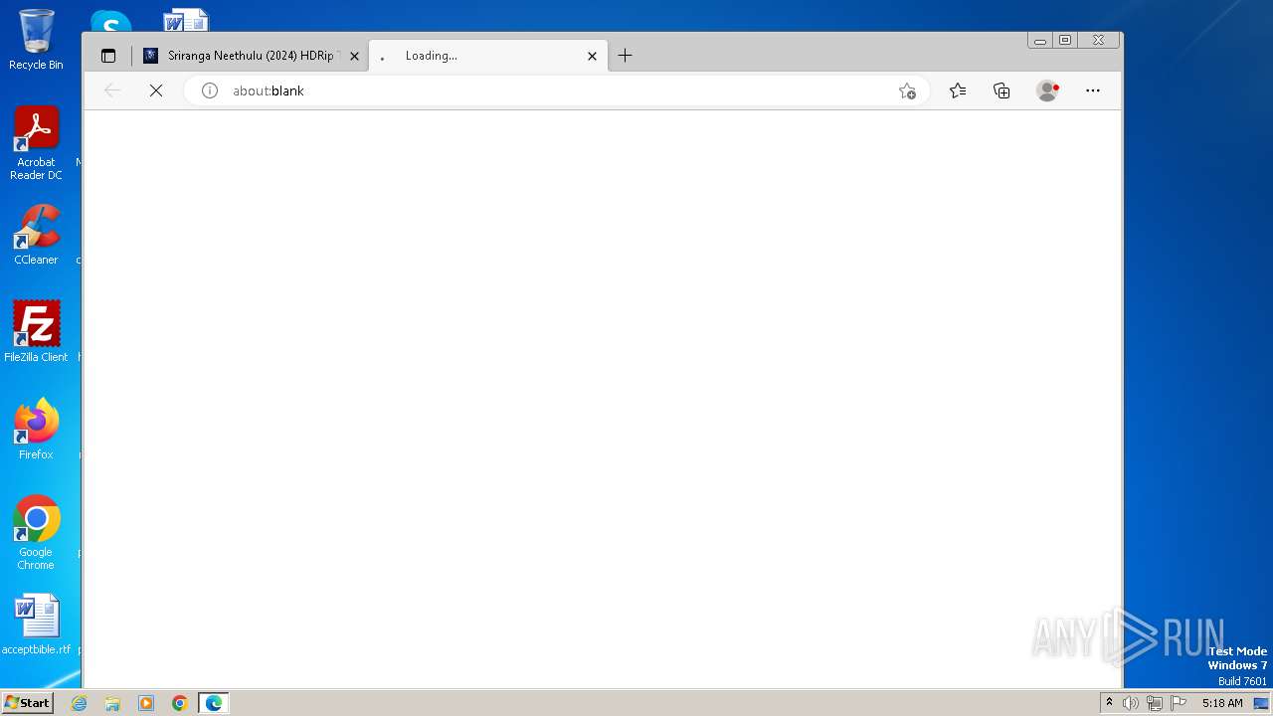Close the Sriranga Neethulu tab
The width and height of the screenshot is (1273, 716).
point(354,56)
